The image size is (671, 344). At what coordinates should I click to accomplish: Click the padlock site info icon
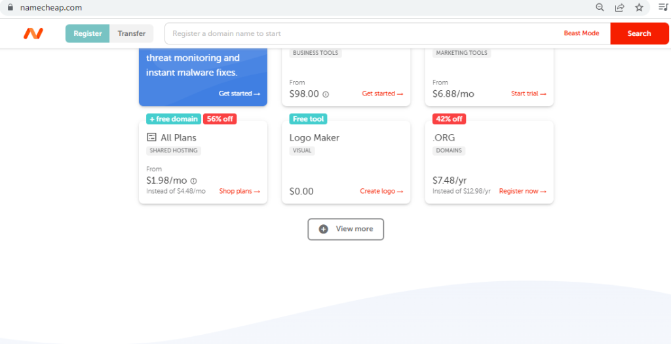pos(10,7)
